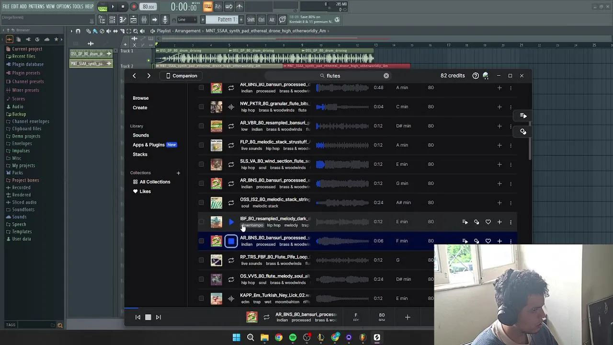Add IBF_80_resampled_melody_dark sample with plus icon
The image size is (613, 345).
click(499, 222)
